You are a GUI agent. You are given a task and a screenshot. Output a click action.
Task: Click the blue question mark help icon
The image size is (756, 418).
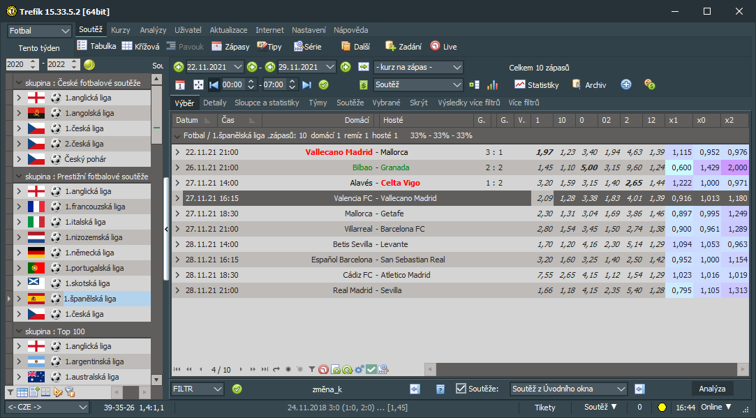click(x=440, y=389)
